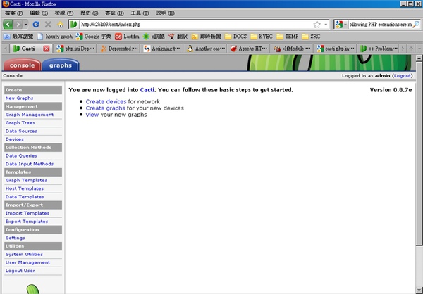Open the DOCS bookmark folder
The height and width of the screenshot is (294, 423).
(235, 37)
